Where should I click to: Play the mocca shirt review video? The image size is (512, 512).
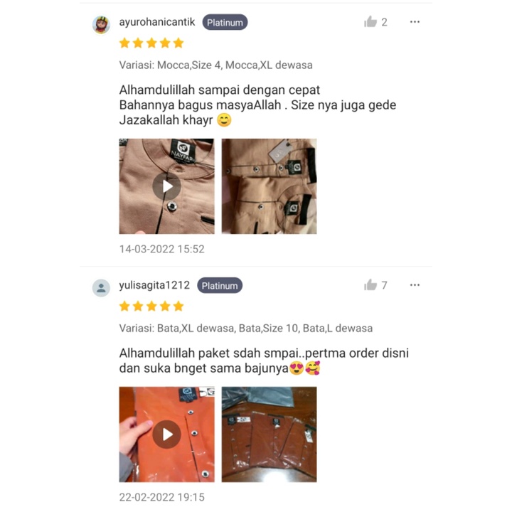click(167, 186)
